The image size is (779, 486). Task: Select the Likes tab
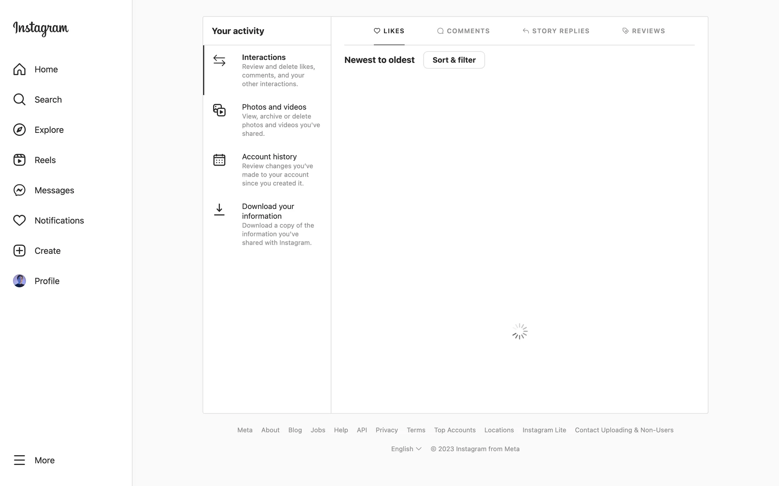[x=389, y=31]
